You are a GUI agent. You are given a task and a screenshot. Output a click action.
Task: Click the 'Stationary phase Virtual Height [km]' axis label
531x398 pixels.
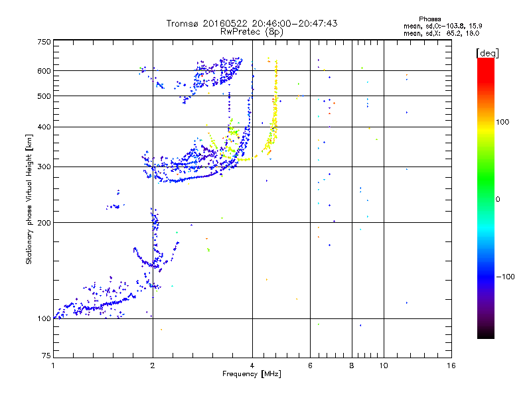[x=29, y=199]
